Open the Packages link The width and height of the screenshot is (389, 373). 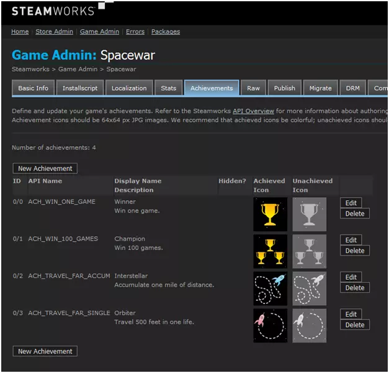point(166,32)
